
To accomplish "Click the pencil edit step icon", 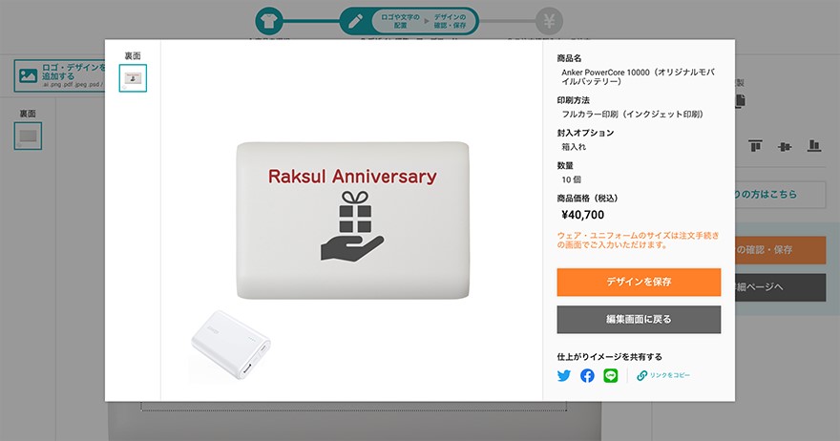I will click(355, 21).
